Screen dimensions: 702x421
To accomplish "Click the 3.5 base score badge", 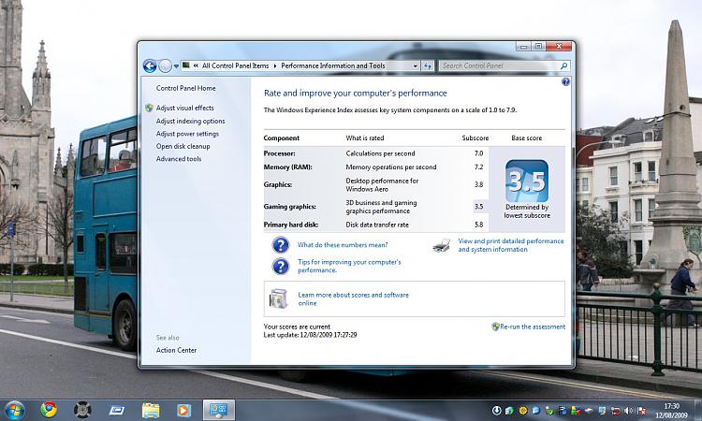I will coord(526,181).
